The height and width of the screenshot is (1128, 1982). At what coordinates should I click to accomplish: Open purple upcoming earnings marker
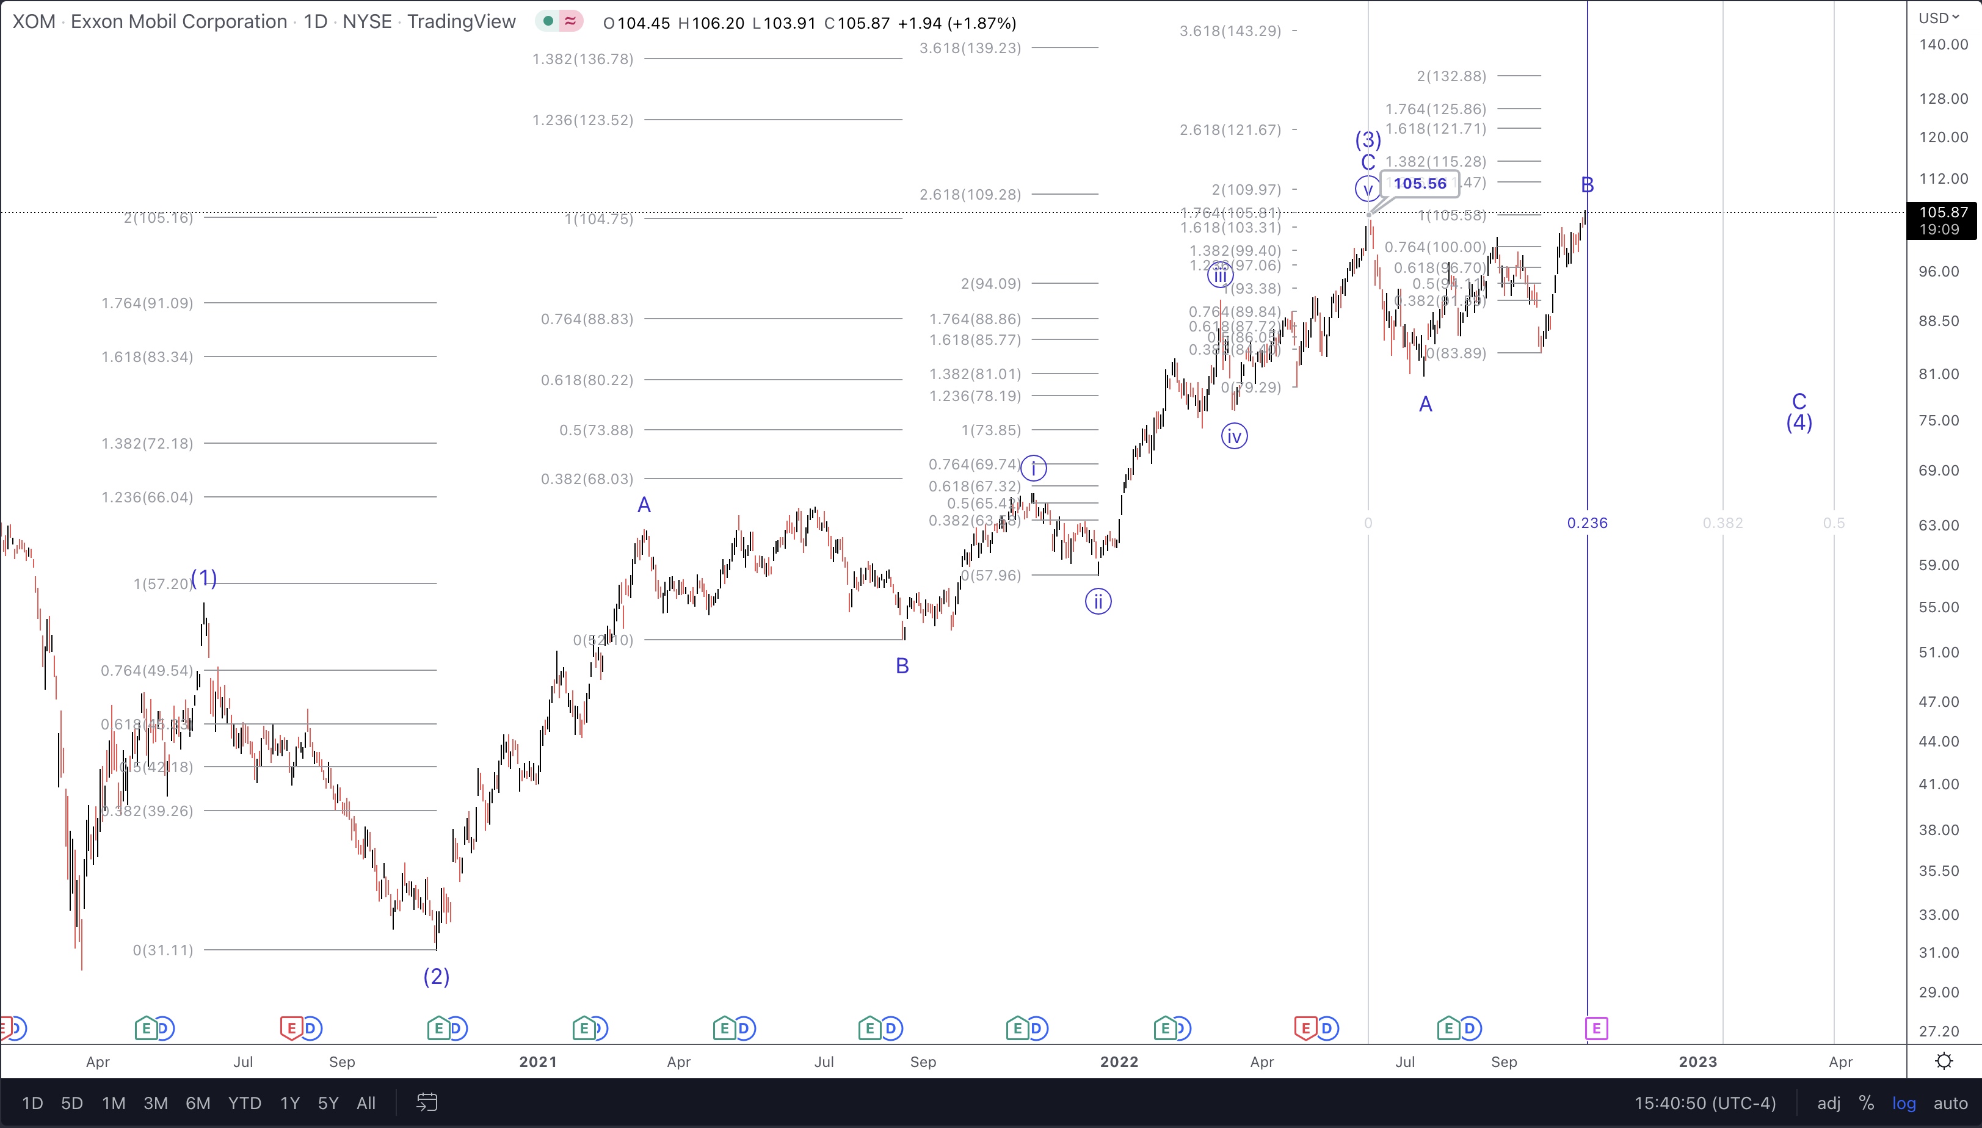click(1596, 1028)
